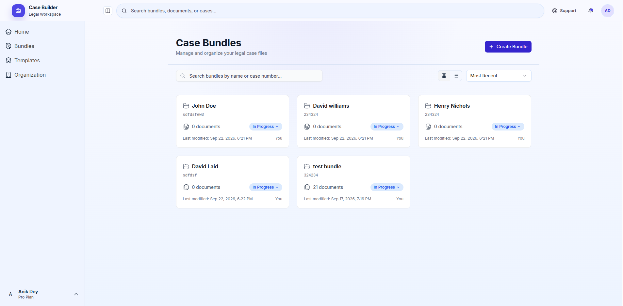Switch to list view

click(456, 76)
